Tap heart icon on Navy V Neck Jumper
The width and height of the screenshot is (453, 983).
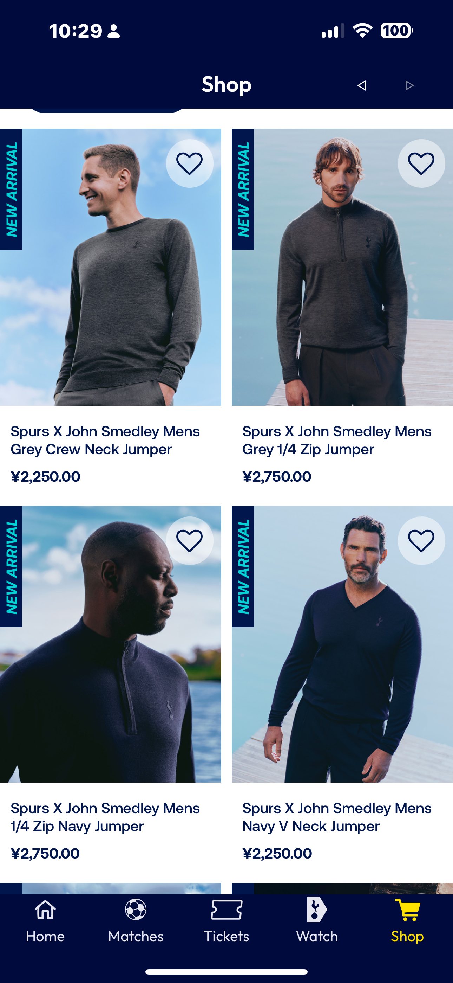point(421,540)
